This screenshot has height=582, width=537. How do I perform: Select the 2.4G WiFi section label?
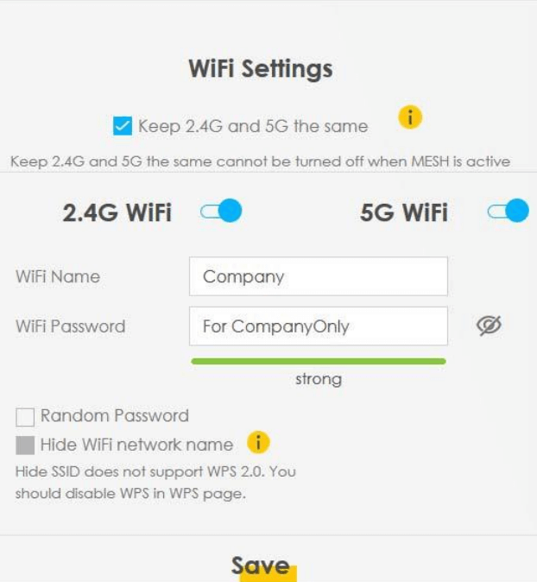tap(117, 212)
